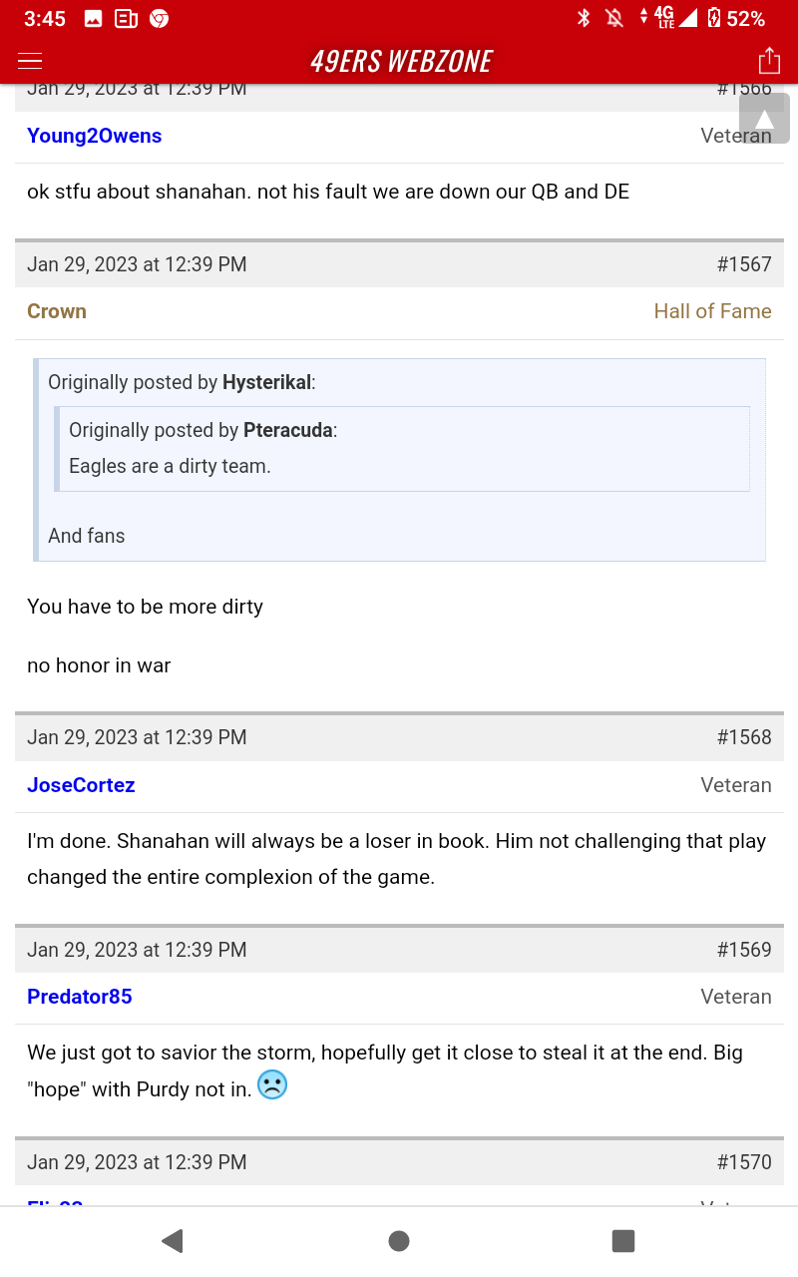
Task: Tap the Chrome icon in status bar
Action: click(x=159, y=18)
